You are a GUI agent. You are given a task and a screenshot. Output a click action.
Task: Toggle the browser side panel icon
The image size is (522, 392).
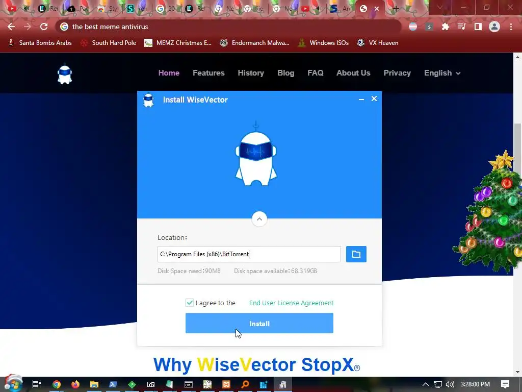(x=478, y=27)
